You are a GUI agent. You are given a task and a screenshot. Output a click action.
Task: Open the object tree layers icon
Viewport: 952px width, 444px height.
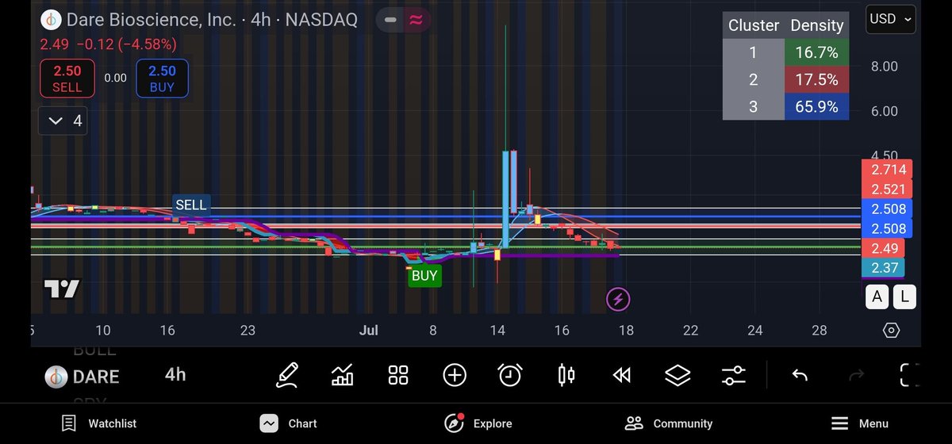[678, 375]
